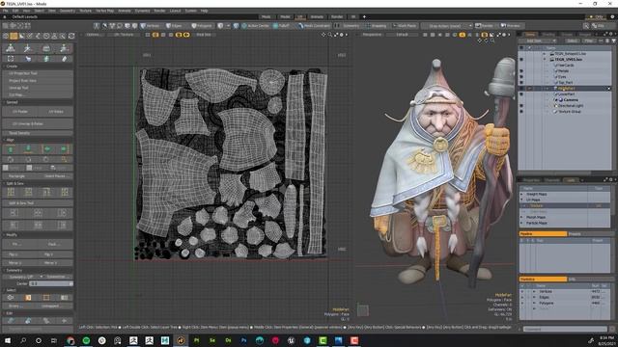Image resolution: width=618 pixels, height=347 pixels.
Task: Switch to the Shading tab in the Items panel
Action: (548, 35)
